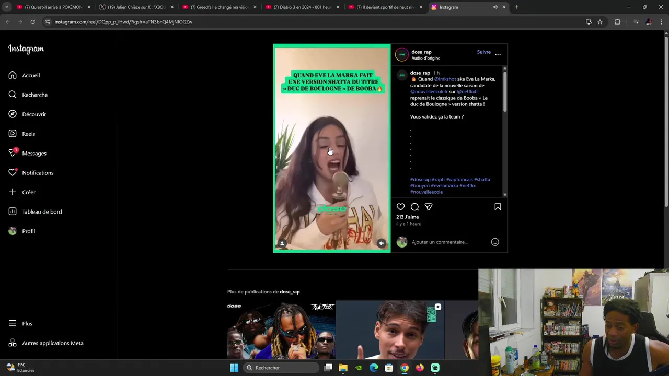Open emoji picker for comment
The width and height of the screenshot is (669, 376).
click(x=495, y=242)
